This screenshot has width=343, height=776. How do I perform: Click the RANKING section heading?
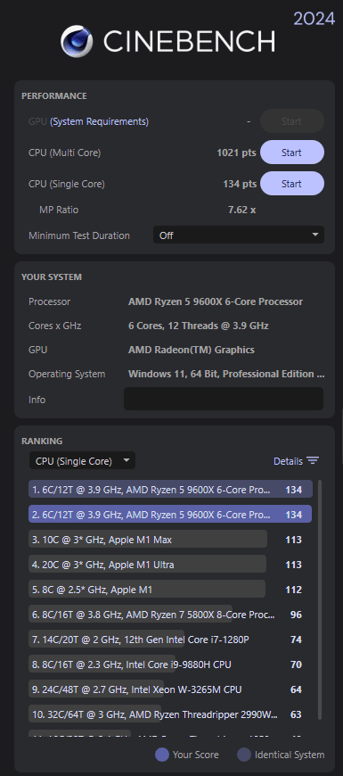pyautogui.click(x=42, y=441)
